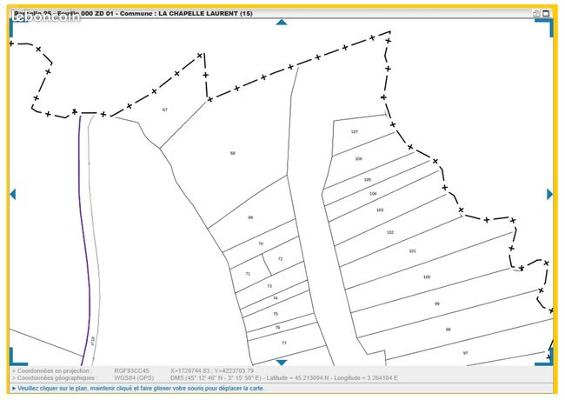Pan the map west with left arrow
The width and height of the screenshot is (565, 400).
click(13, 194)
